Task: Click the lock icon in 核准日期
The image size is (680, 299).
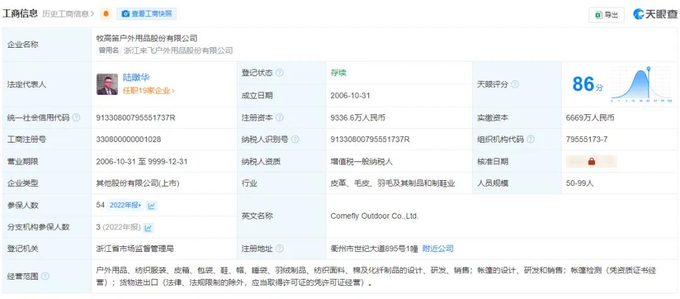Action: click(x=591, y=161)
